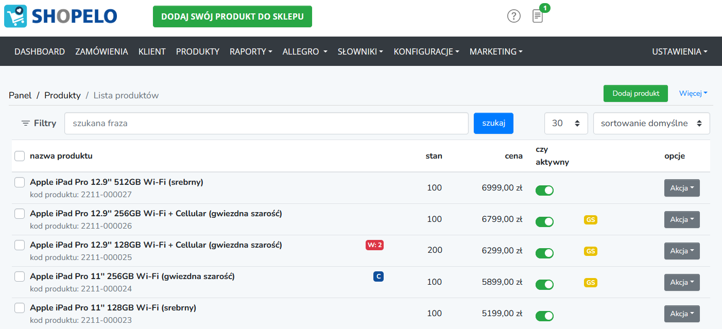Check iPad Pro 11'' 128GB srebrny row
This screenshot has width=722, height=329.
pos(20,308)
